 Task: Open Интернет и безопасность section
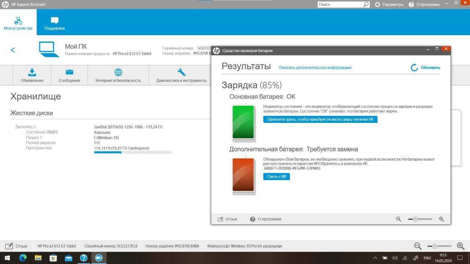[118, 75]
